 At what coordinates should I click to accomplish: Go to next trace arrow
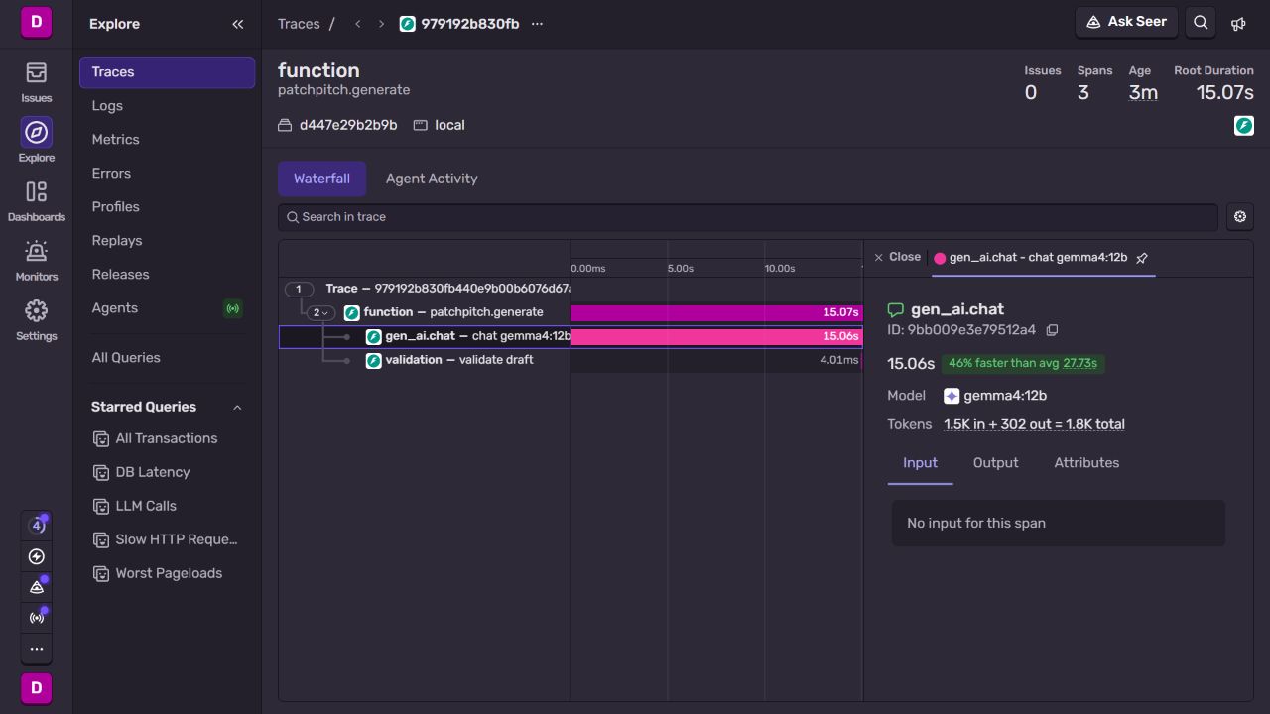coord(381,24)
